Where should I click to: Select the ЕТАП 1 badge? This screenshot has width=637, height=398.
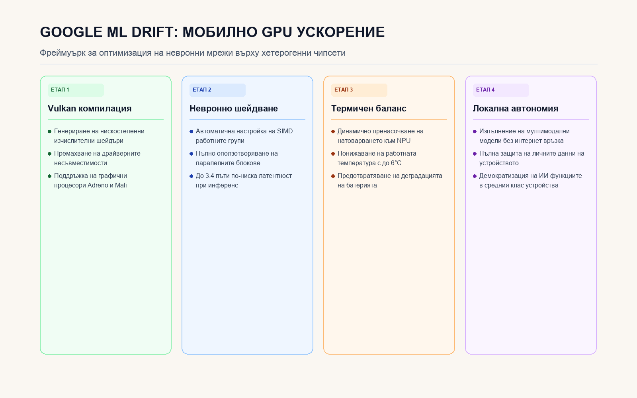[76, 90]
